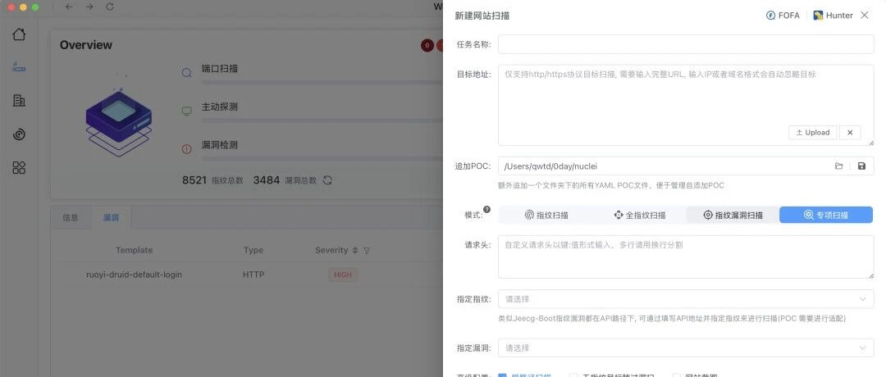Click the HIGH severity tag
The image size is (886, 377).
coord(342,275)
